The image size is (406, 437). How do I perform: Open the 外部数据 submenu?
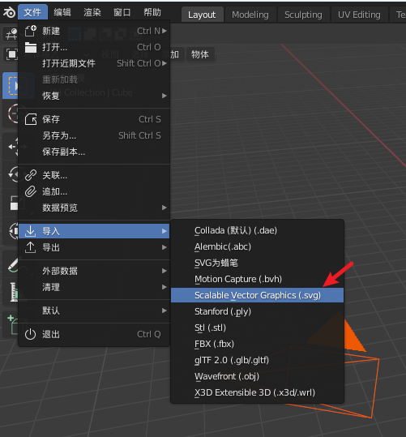[x=94, y=271]
